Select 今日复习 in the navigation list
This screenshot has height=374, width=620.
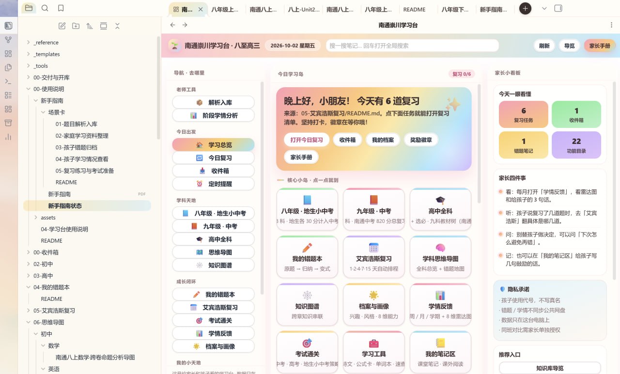(x=213, y=157)
